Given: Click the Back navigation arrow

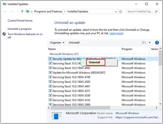Looking at the screenshot, I should 5,11.
